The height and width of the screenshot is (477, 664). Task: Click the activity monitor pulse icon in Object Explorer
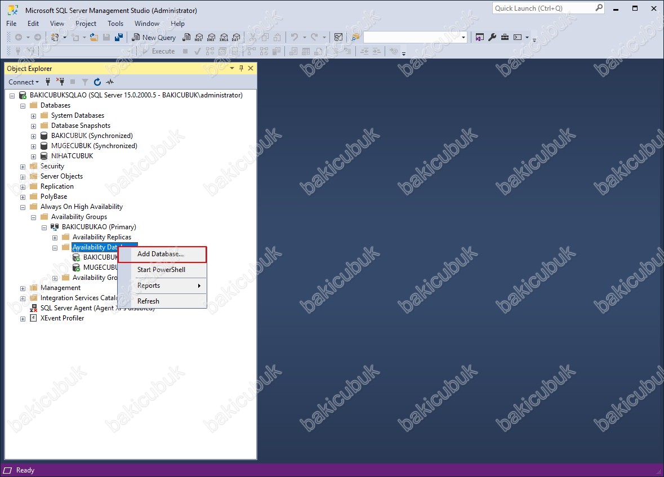(x=110, y=82)
